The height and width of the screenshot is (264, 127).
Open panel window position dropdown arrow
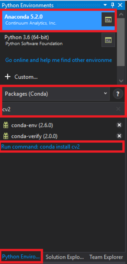105,5
